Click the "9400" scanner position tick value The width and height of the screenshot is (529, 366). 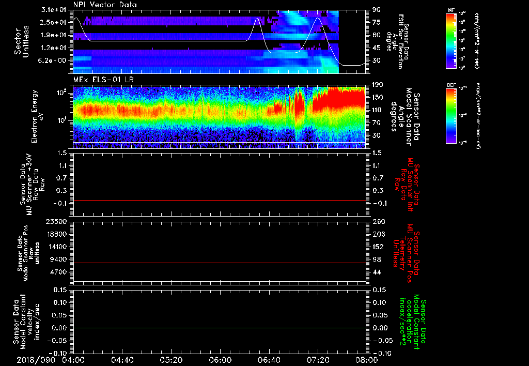[59, 260]
